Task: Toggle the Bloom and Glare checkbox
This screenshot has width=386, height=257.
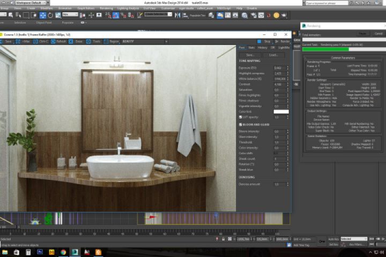Action: 241,124
